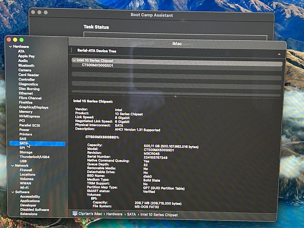304x228 pixels.
Task: Select ATA in the Hardware list
Action: (21, 51)
